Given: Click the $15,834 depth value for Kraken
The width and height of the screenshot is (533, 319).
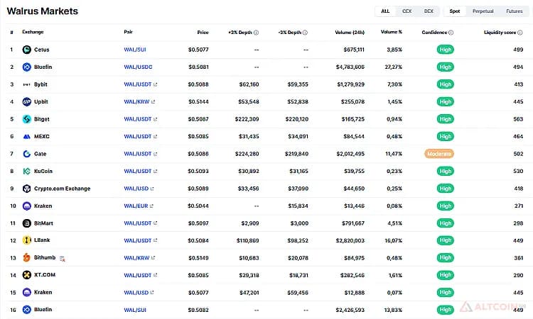Looking at the screenshot, I should pyautogui.click(x=298, y=206).
